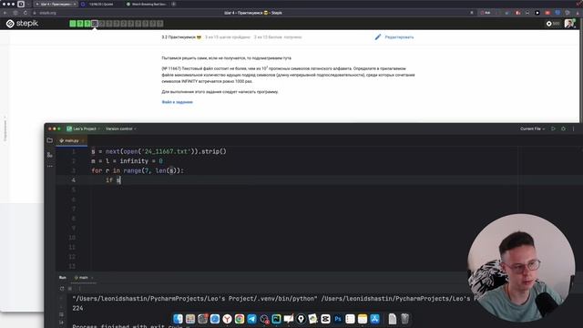Click on the 'for r in range' code line
The height and width of the screenshot is (328, 583).
[138, 170]
